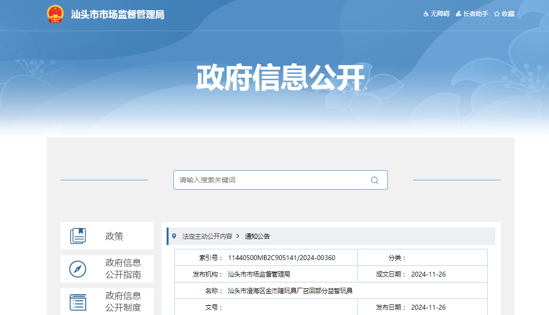Image resolution: width=549 pixels, height=315 pixels.
Task: Click the 名称 label
Action: click(x=214, y=291)
